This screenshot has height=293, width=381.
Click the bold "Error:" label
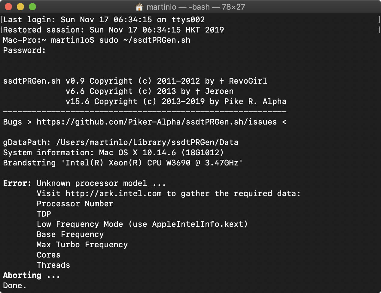(17, 183)
